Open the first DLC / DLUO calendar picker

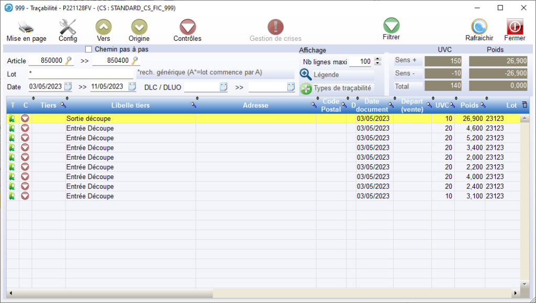[223, 87]
